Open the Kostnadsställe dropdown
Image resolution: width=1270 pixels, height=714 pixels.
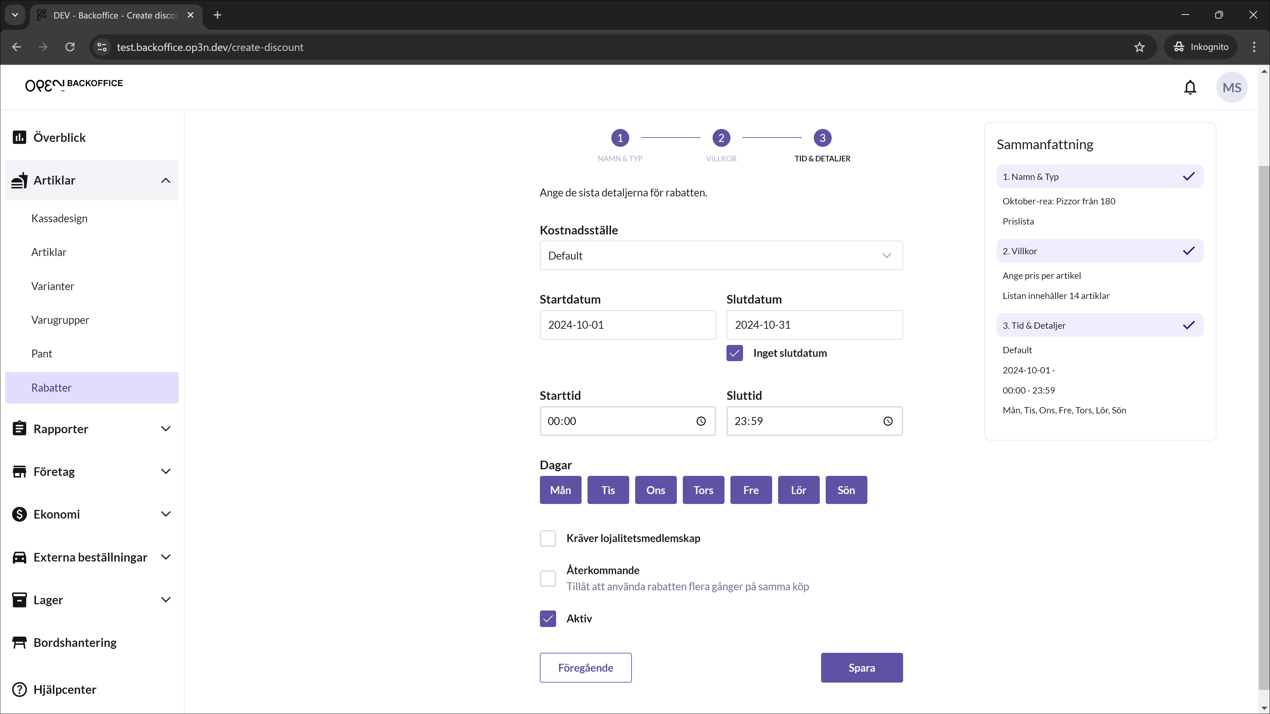point(721,255)
